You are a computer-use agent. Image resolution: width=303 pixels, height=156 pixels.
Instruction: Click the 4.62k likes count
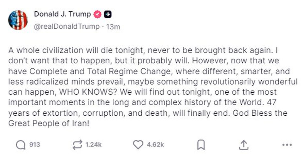pos(155,145)
